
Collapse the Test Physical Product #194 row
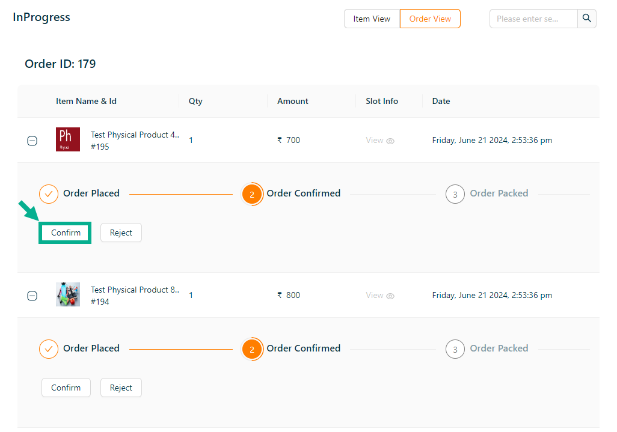click(32, 296)
